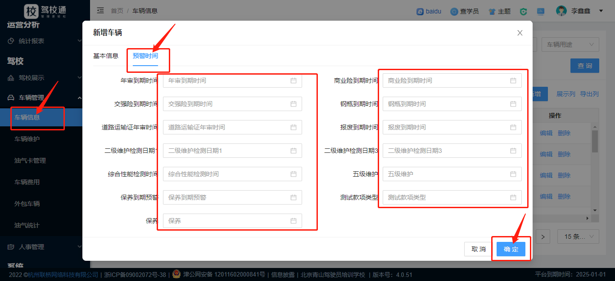Expand the 驾校展示 submenu chevron
This screenshot has width=615, height=281.
[80, 78]
